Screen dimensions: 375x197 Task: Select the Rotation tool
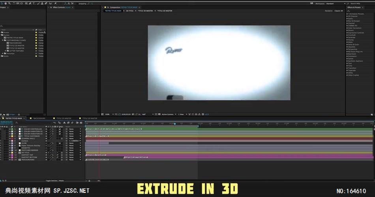pos(13,3)
